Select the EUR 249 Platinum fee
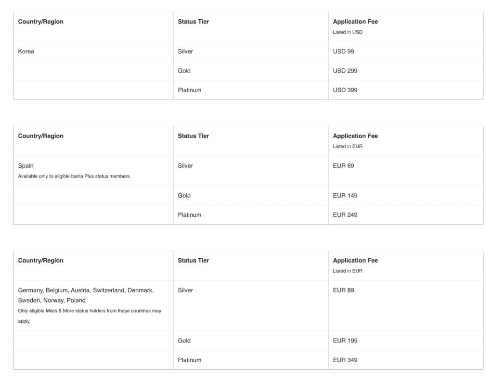Image resolution: width=493 pixels, height=377 pixels. pyautogui.click(x=345, y=215)
